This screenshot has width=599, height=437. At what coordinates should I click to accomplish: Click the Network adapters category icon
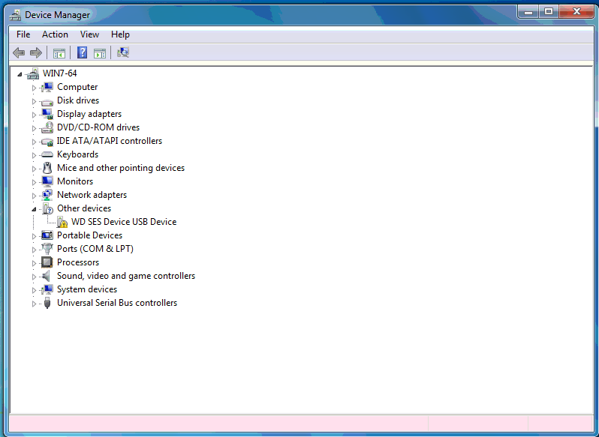pyautogui.click(x=47, y=195)
